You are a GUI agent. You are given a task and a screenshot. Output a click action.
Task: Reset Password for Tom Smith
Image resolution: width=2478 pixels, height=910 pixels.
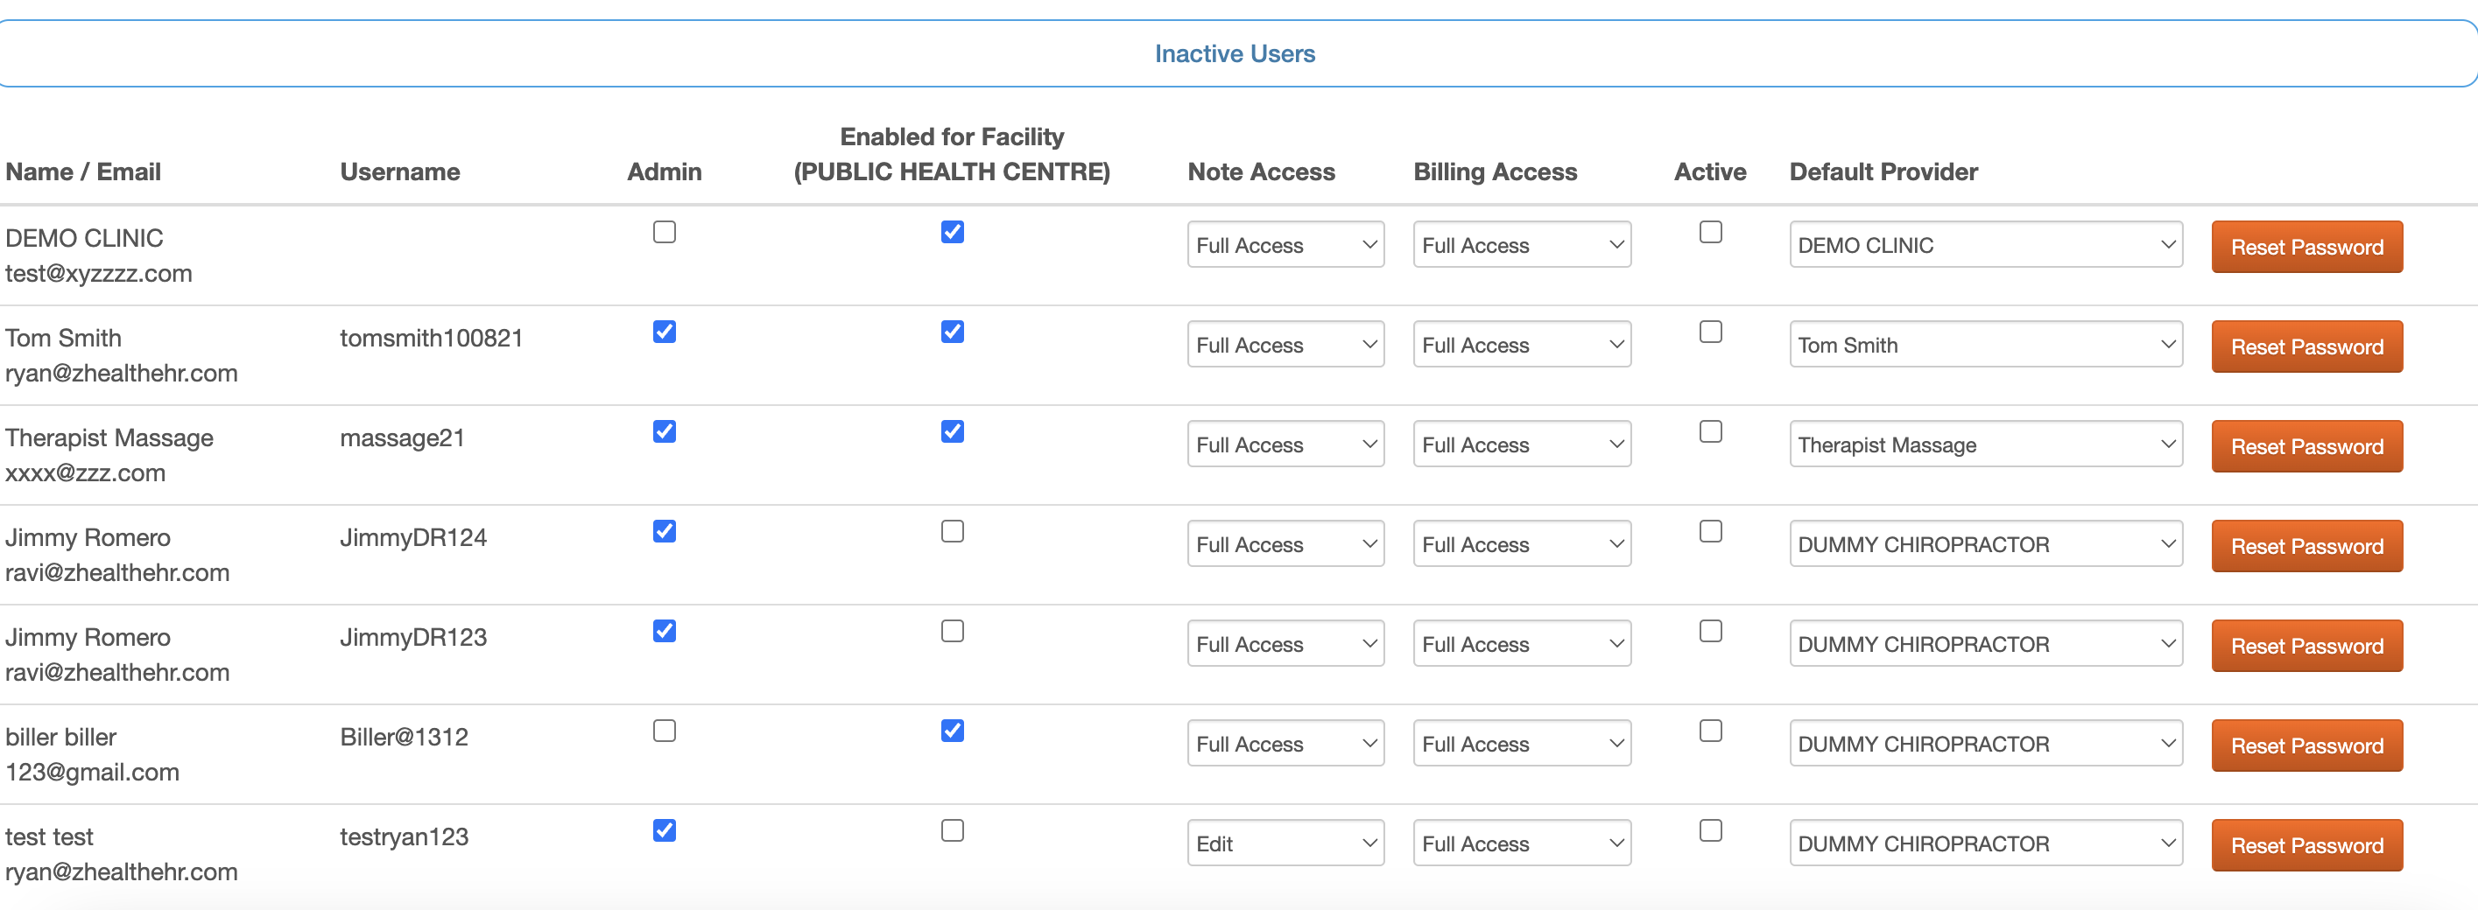click(x=2306, y=346)
